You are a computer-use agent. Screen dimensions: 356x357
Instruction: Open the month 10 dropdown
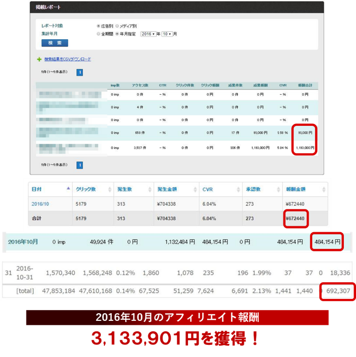click(167, 34)
